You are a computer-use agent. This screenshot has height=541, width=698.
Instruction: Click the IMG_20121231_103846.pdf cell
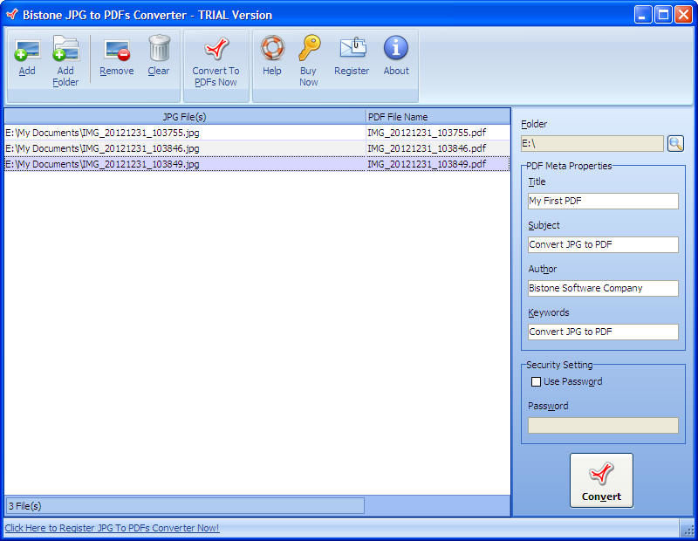(x=438, y=148)
